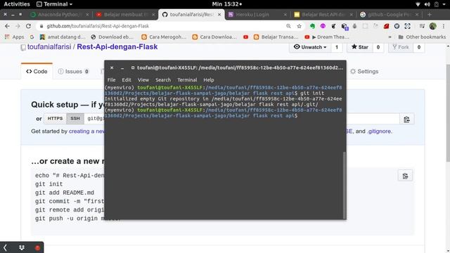
Task: Copy the repository URL to clipboard
Action: [406, 119]
